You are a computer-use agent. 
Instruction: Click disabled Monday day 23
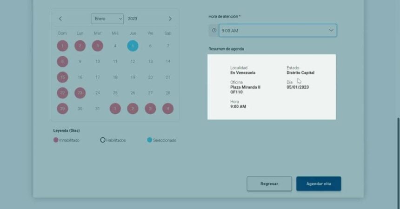coord(80,93)
